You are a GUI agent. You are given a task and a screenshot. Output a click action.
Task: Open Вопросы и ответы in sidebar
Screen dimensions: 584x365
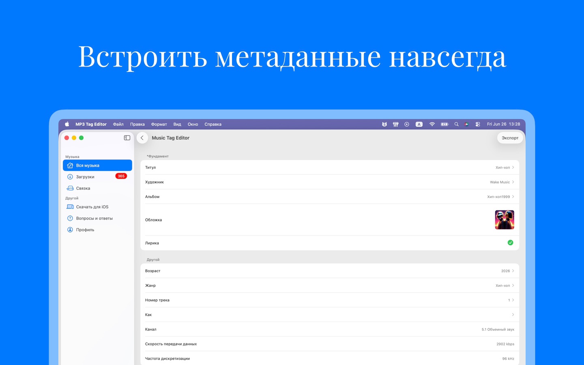97,218
